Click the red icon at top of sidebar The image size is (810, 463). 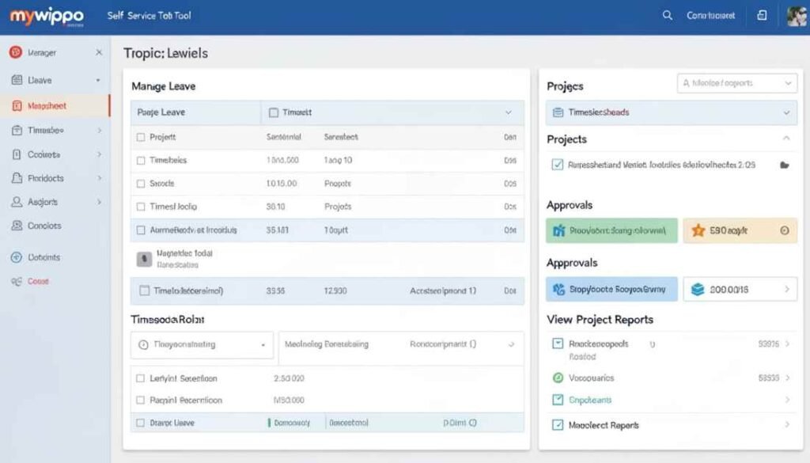pyautogui.click(x=14, y=53)
